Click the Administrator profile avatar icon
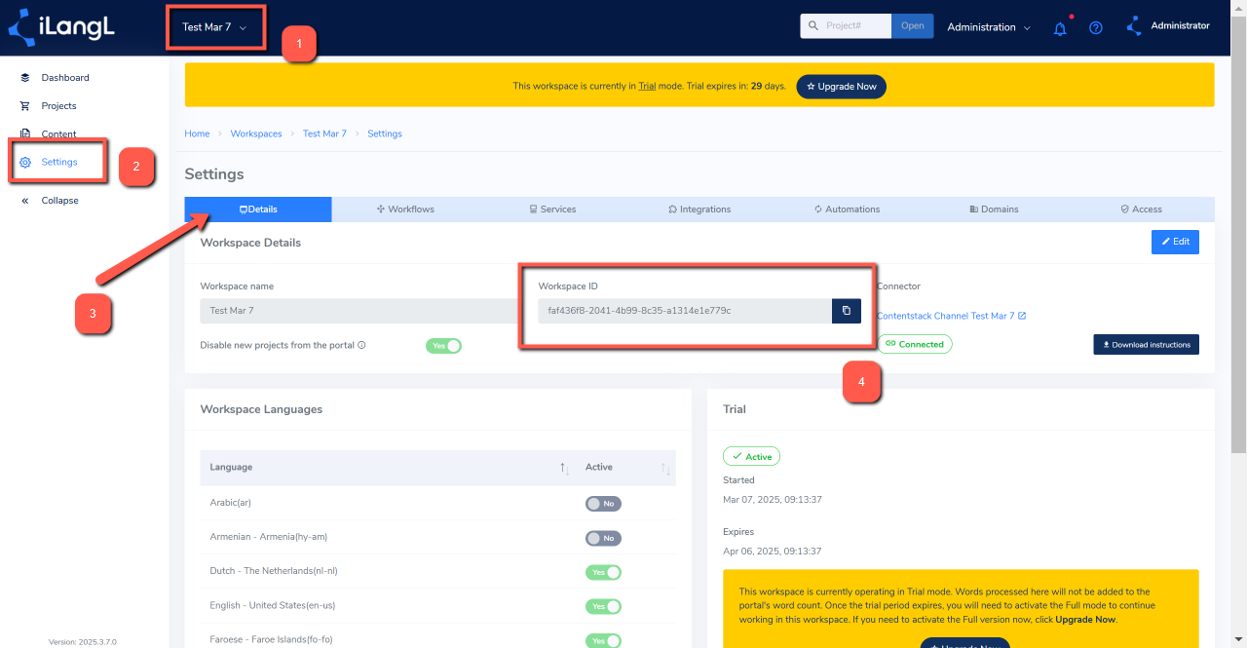 click(1134, 26)
